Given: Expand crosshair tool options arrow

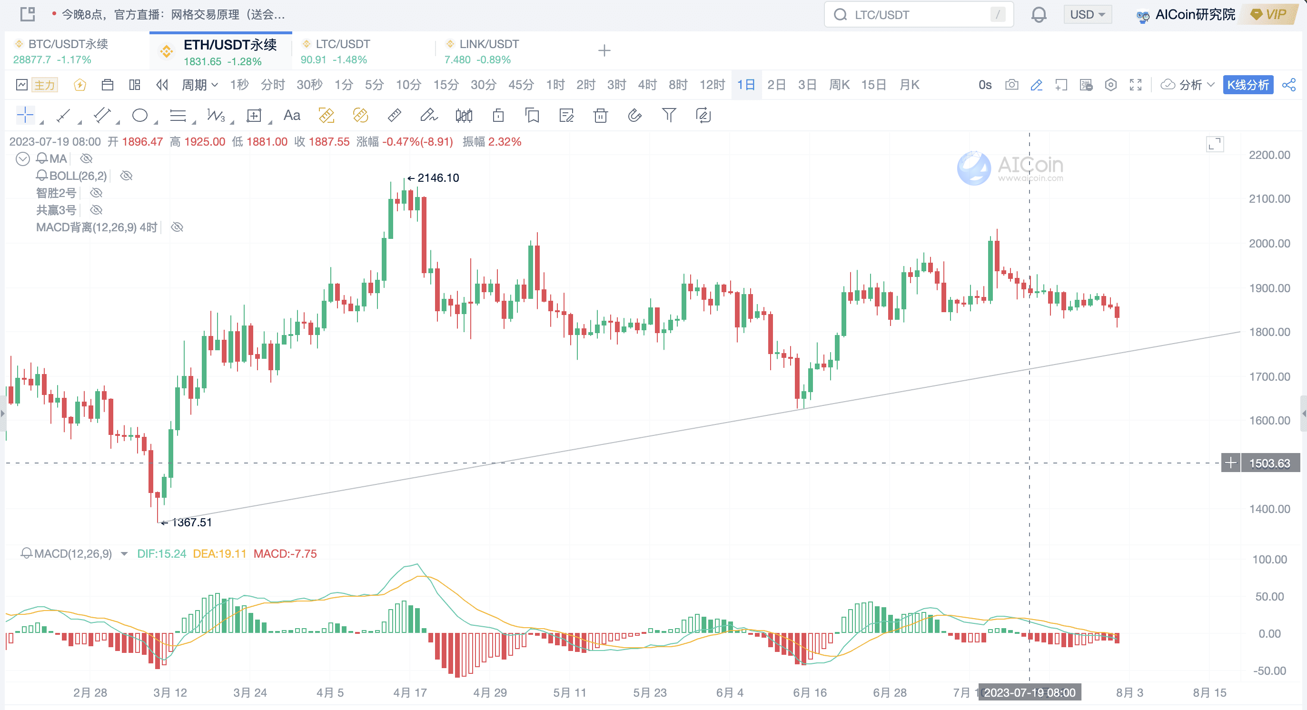Looking at the screenshot, I should tap(41, 122).
